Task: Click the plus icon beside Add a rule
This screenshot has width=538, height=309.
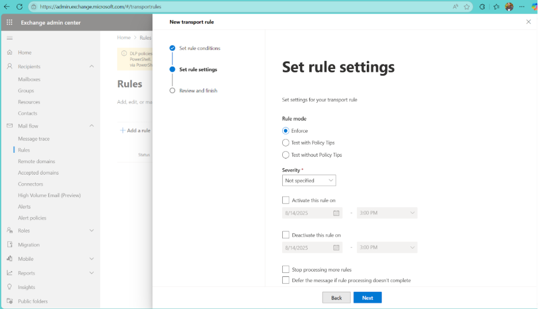Action: point(122,130)
